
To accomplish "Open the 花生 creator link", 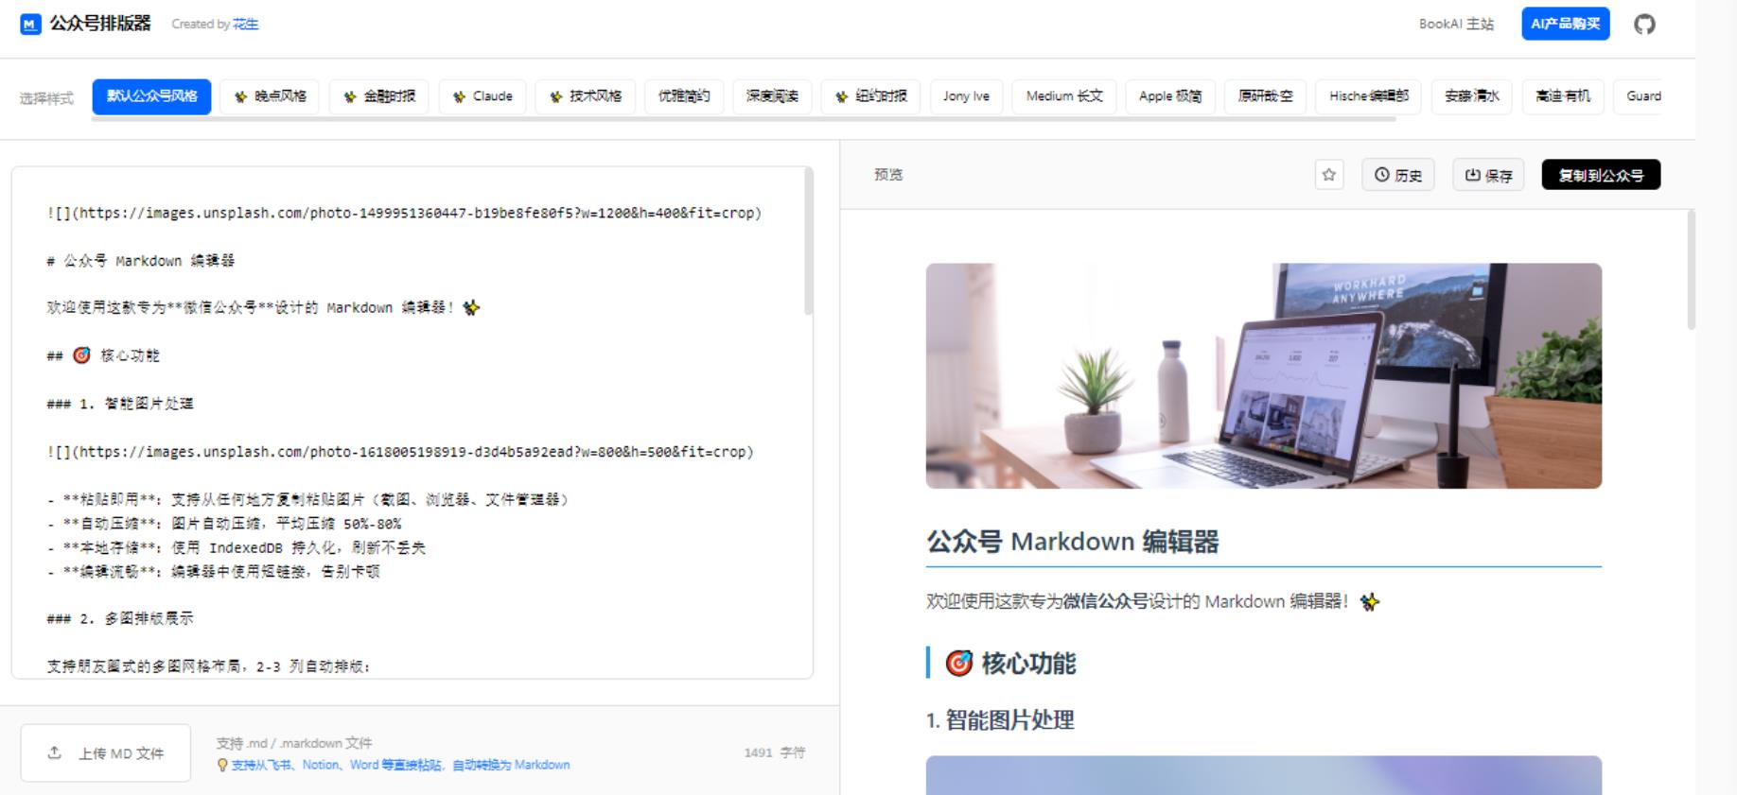I will (246, 25).
